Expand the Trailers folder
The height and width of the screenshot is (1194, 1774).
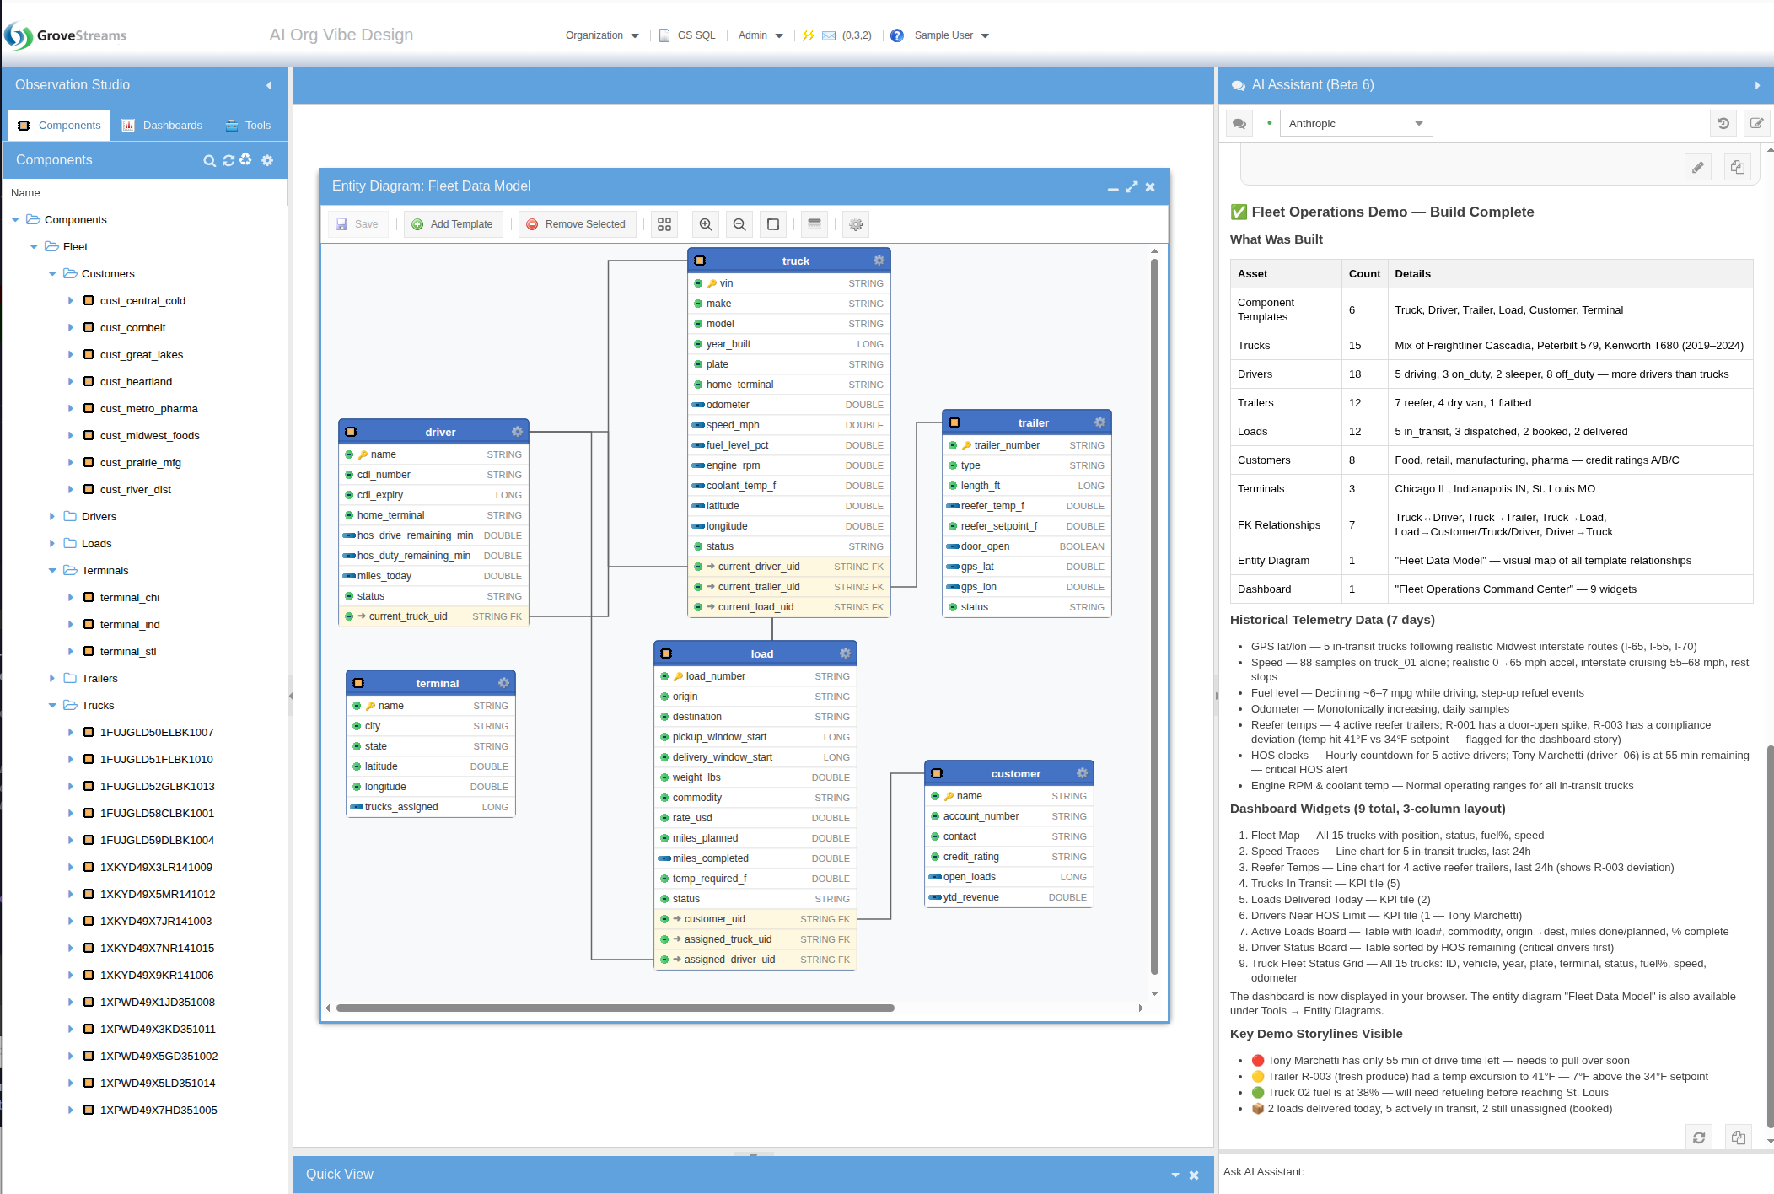tap(52, 679)
